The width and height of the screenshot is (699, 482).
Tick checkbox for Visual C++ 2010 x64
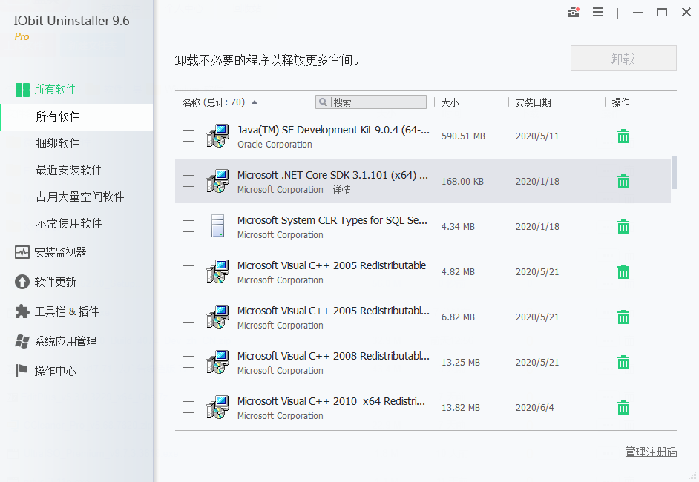(x=188, y=407)
